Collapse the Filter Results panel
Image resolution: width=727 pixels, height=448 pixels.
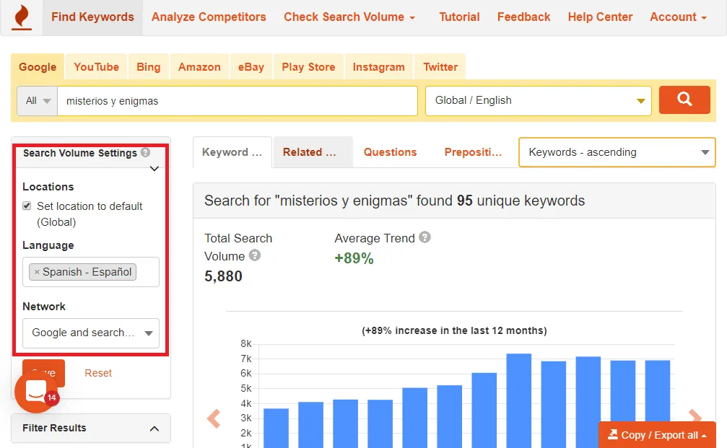[x=154, y=429]
